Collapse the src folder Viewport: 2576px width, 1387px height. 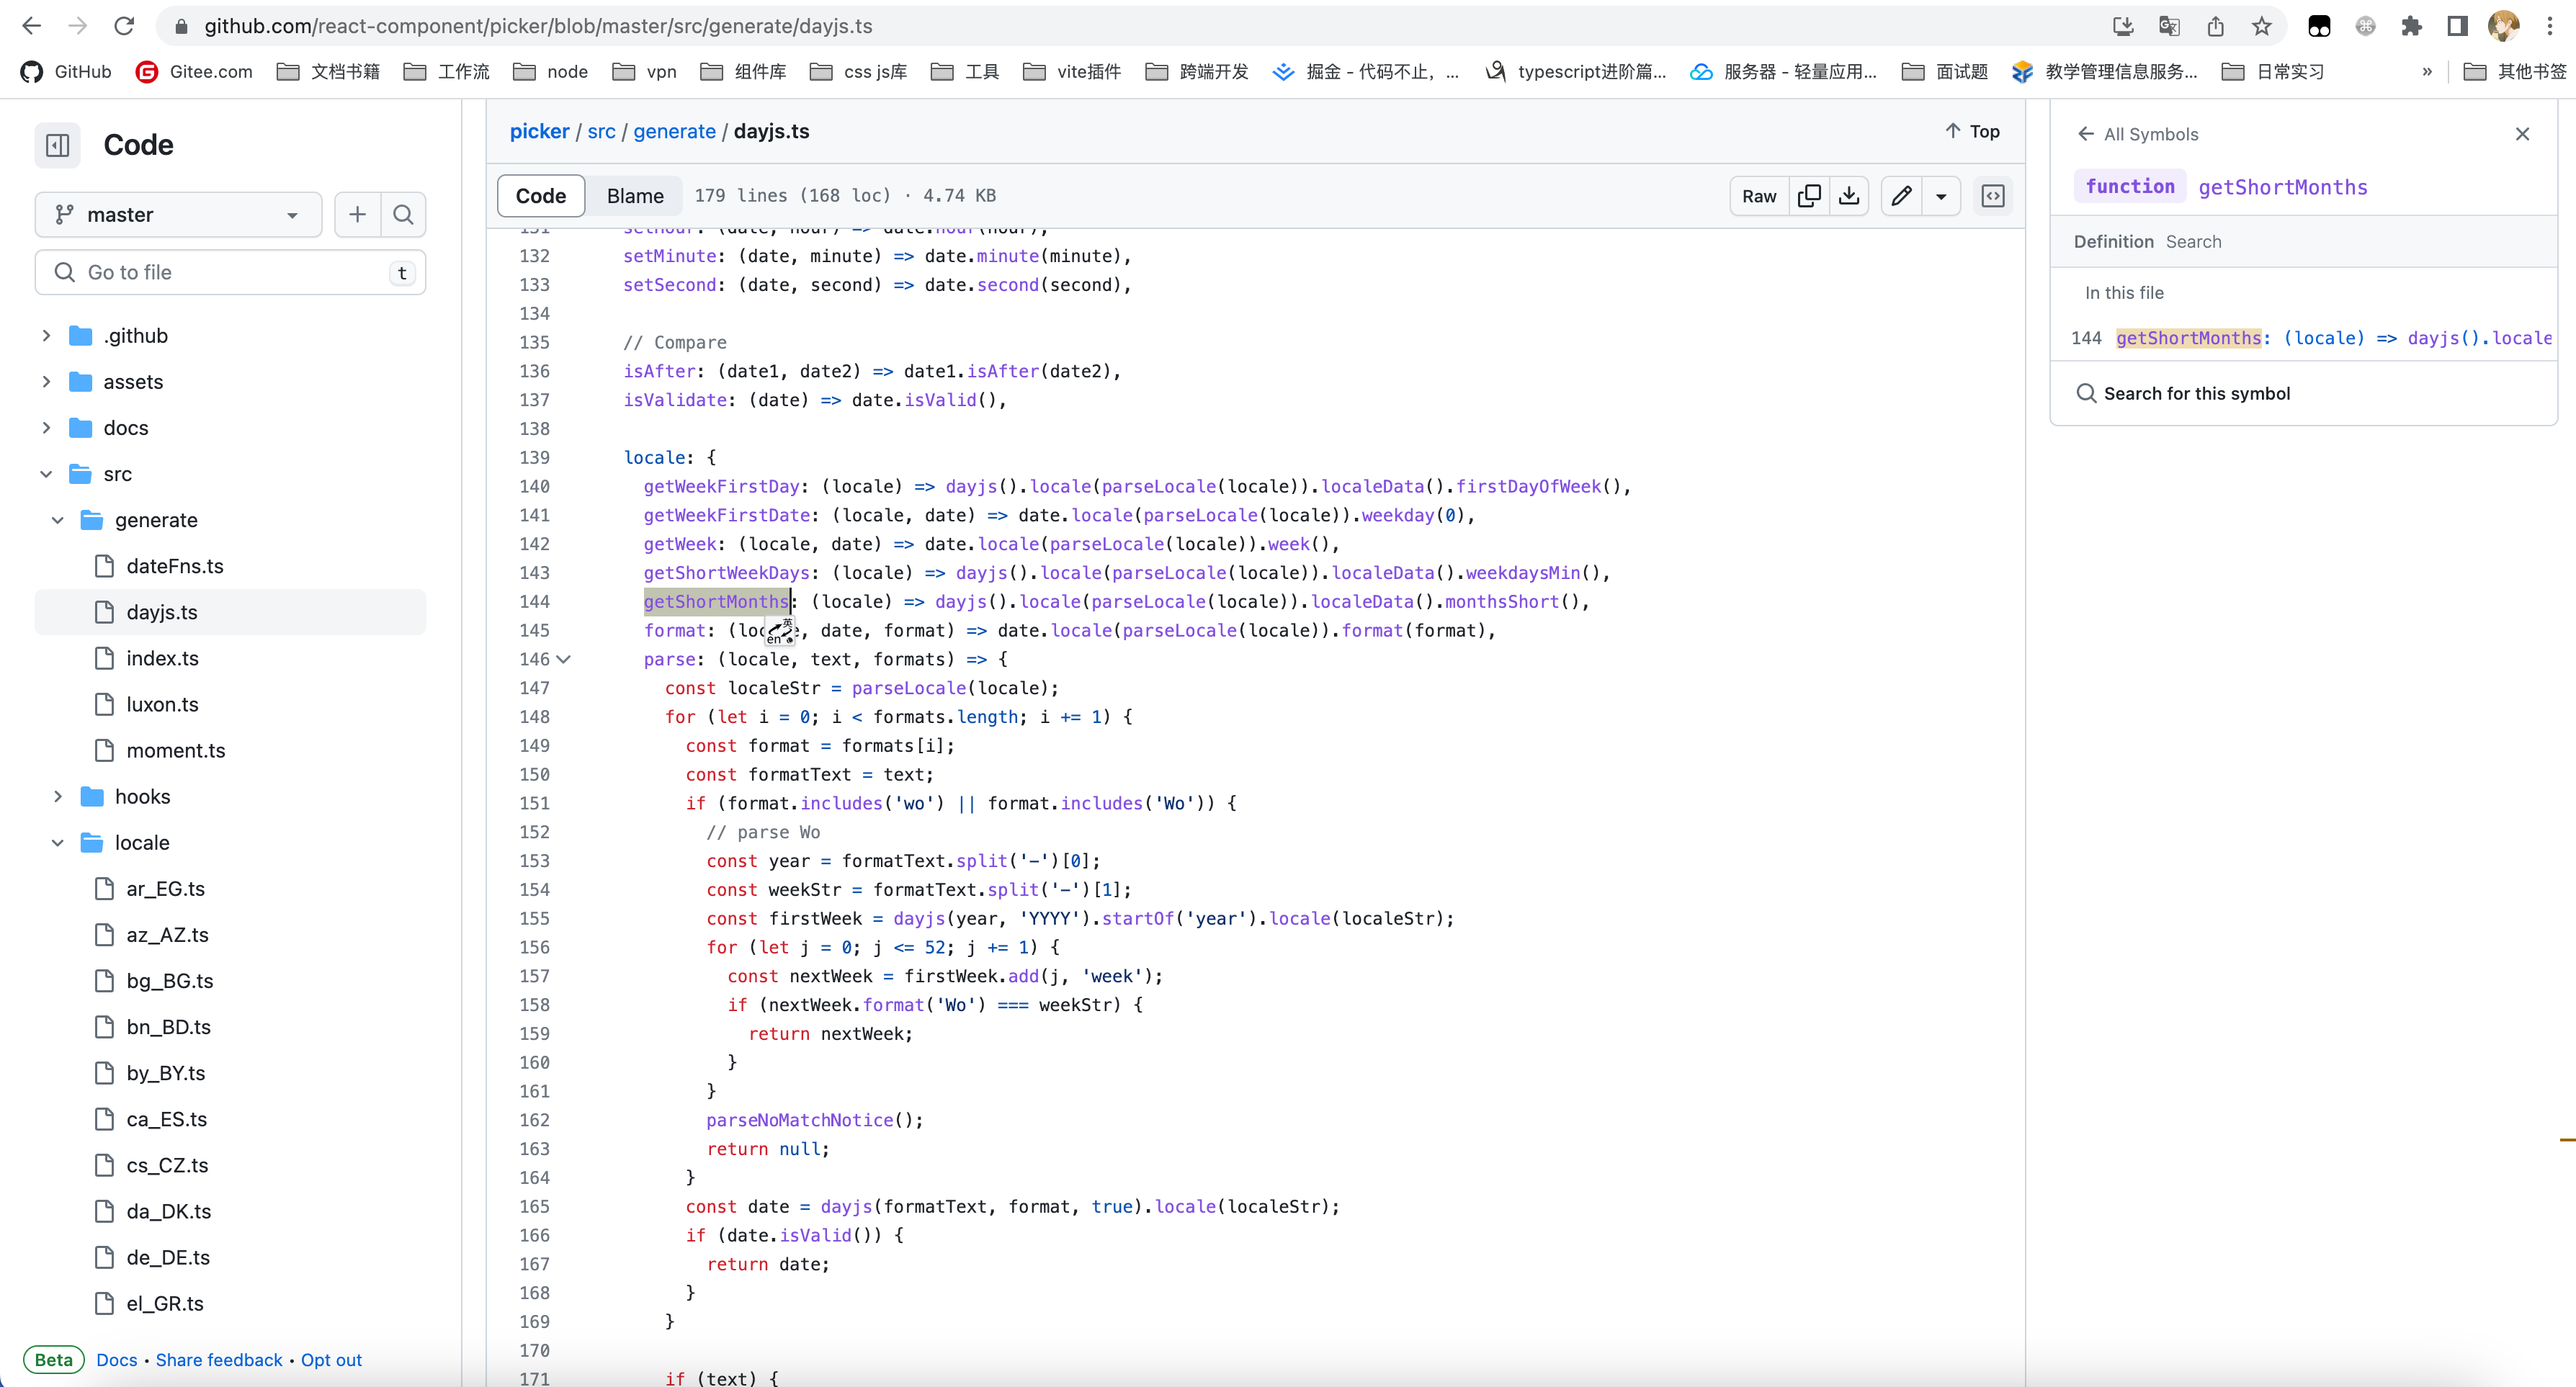click(x=46, y=473)
